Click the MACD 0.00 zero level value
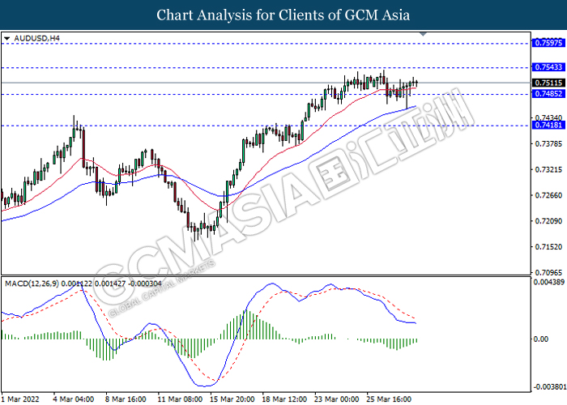 pos(541,339)
